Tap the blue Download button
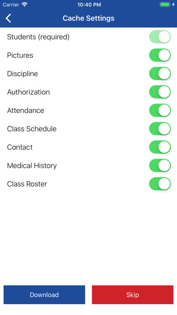This screenshot has height=315, width=177. click(44, 295)
